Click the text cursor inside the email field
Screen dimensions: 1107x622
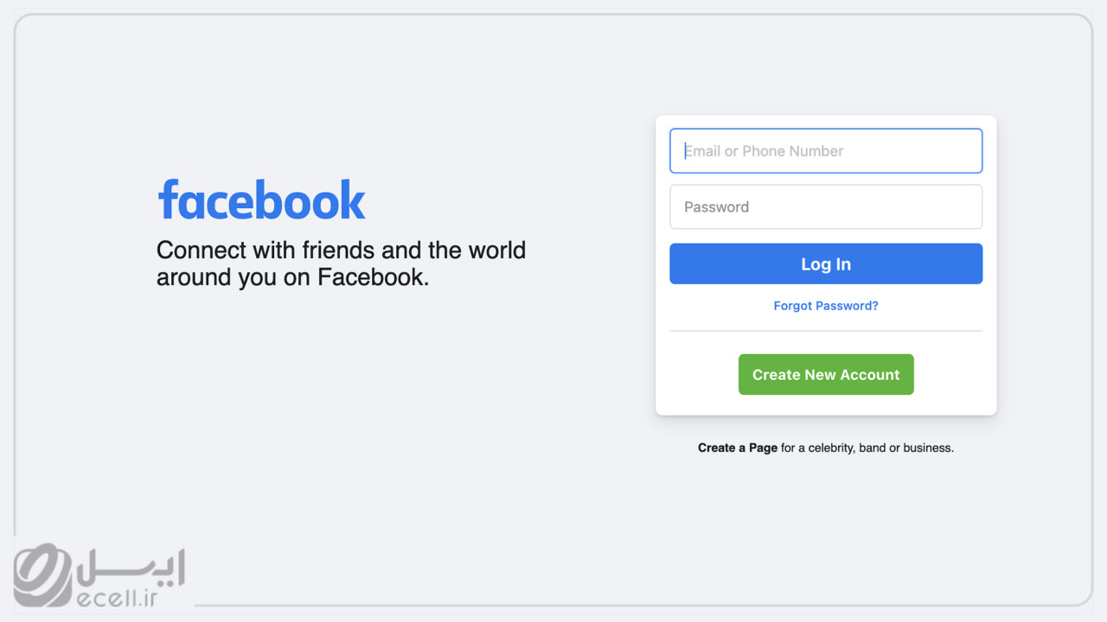686,151
